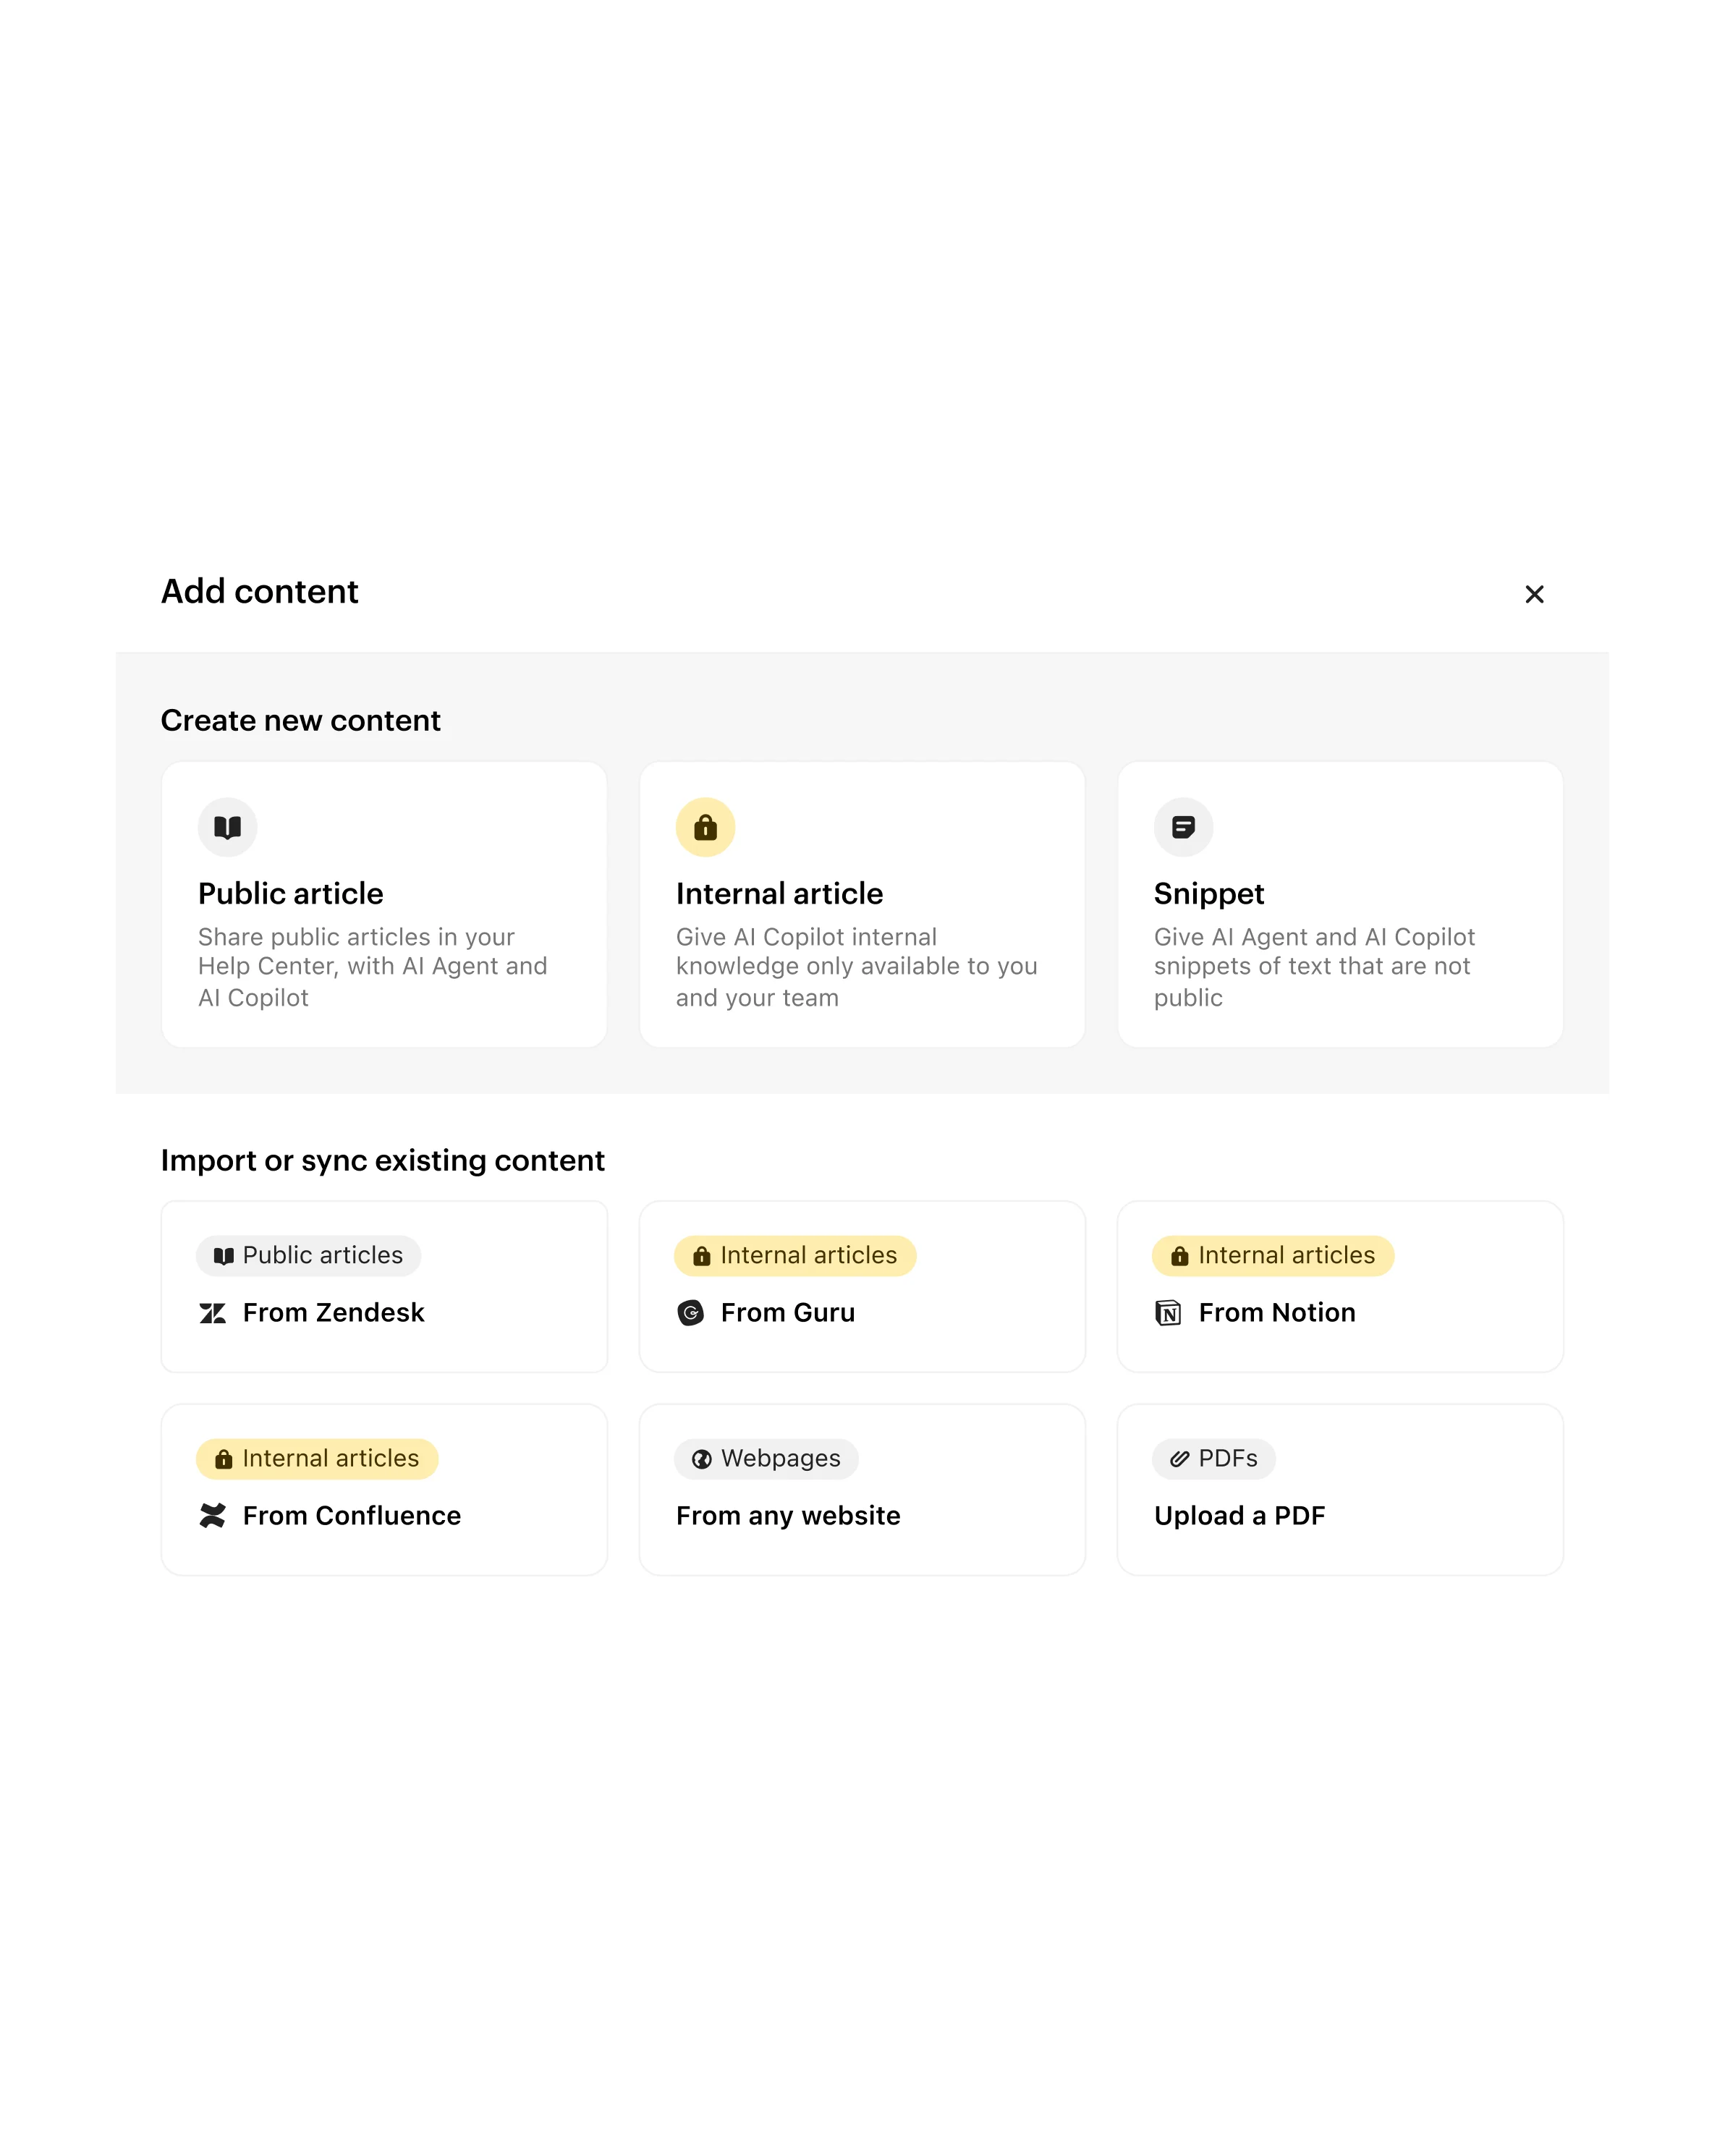Import internal articles From Notion
The height and width of the screenshot is (2156, 1725).
pos(1339,1287)
